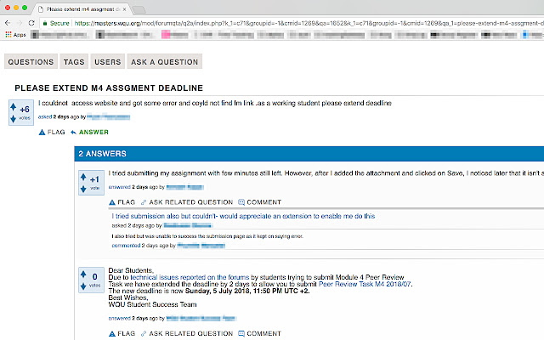The height and width of the screenshot is (340, 544).
Task: Comment on the first answer
Action: pos(259,202)
